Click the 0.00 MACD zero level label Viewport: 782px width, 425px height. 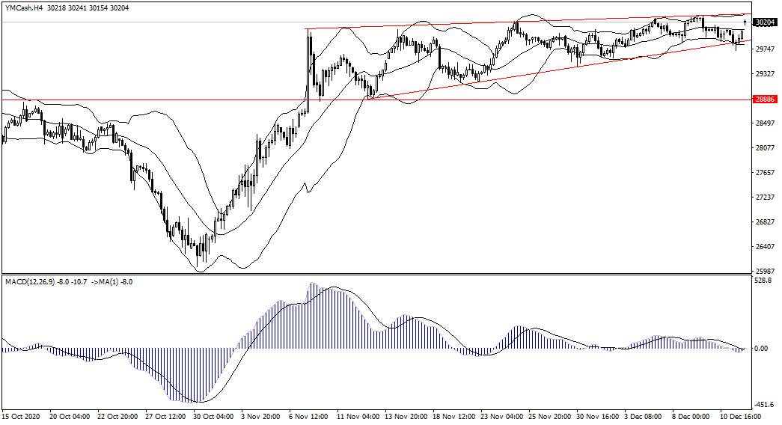point(762,349)
